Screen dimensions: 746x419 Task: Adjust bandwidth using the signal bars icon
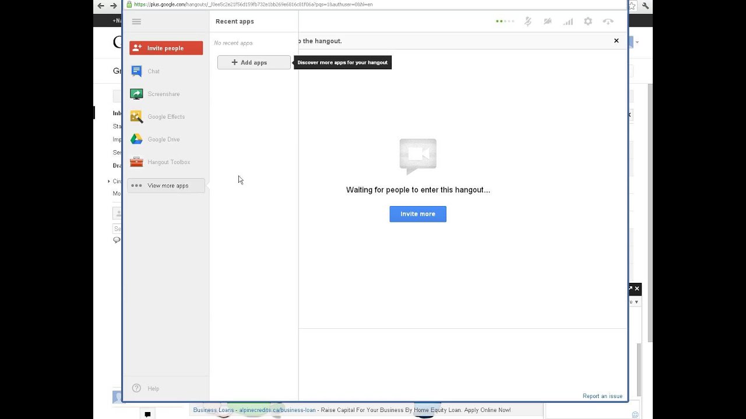click(568, 22)
